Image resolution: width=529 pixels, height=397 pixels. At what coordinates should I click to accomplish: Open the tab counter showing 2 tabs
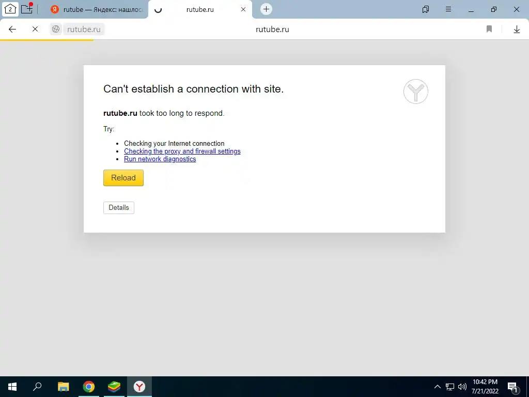pos(10,9)
